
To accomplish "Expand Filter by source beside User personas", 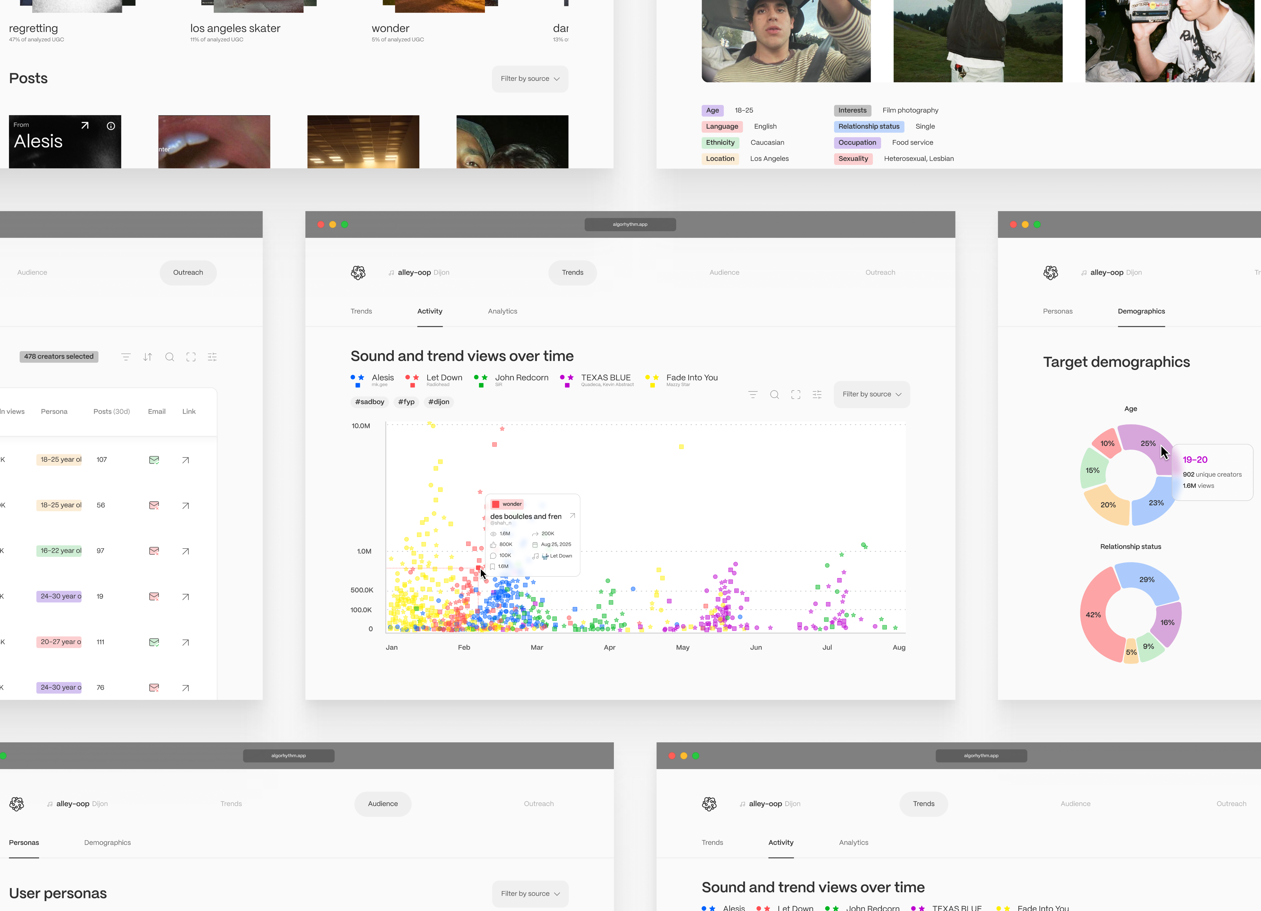I will point(530,894).
